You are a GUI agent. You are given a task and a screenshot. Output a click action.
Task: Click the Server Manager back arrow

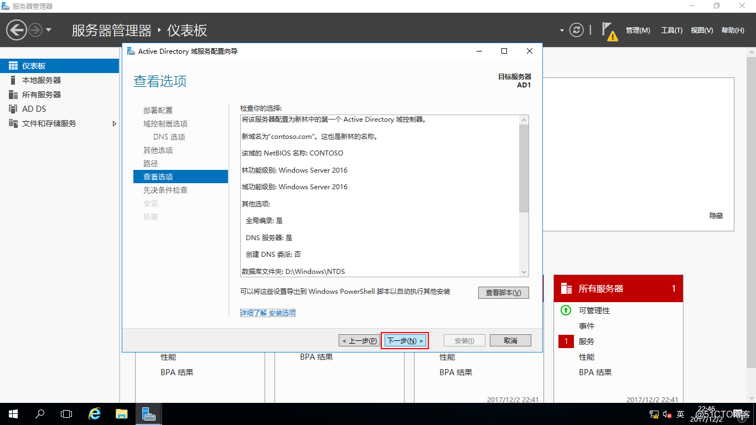pos(17,30)
